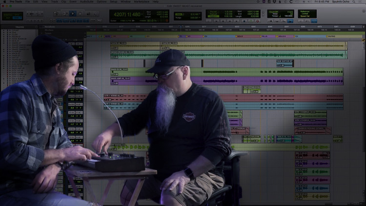
Task: Jump to the SOLO marker
Action: [x=240, y=37]
